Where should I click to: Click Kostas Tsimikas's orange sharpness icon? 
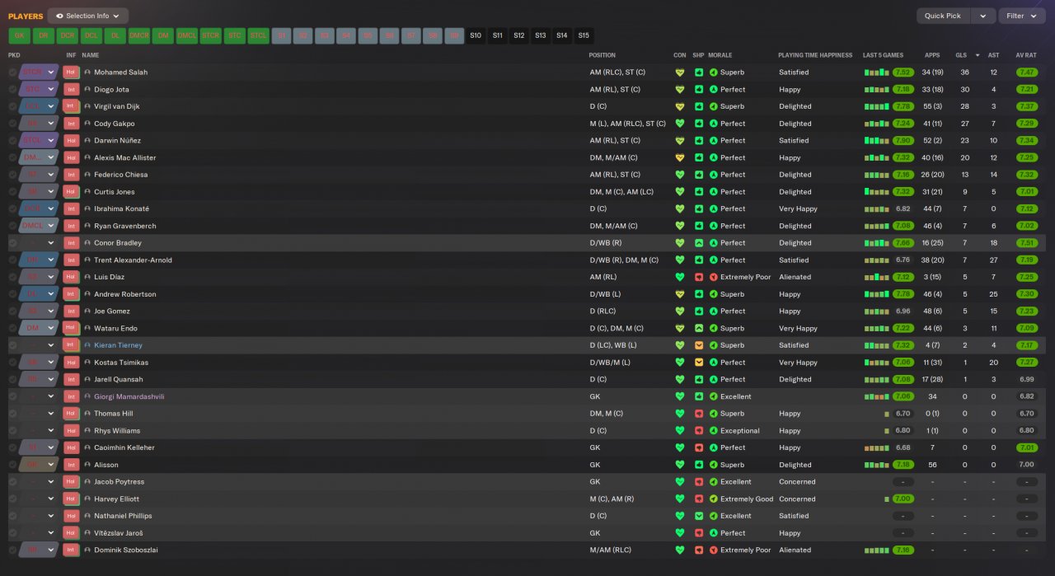pyautogui.click(x=699, y=363)
